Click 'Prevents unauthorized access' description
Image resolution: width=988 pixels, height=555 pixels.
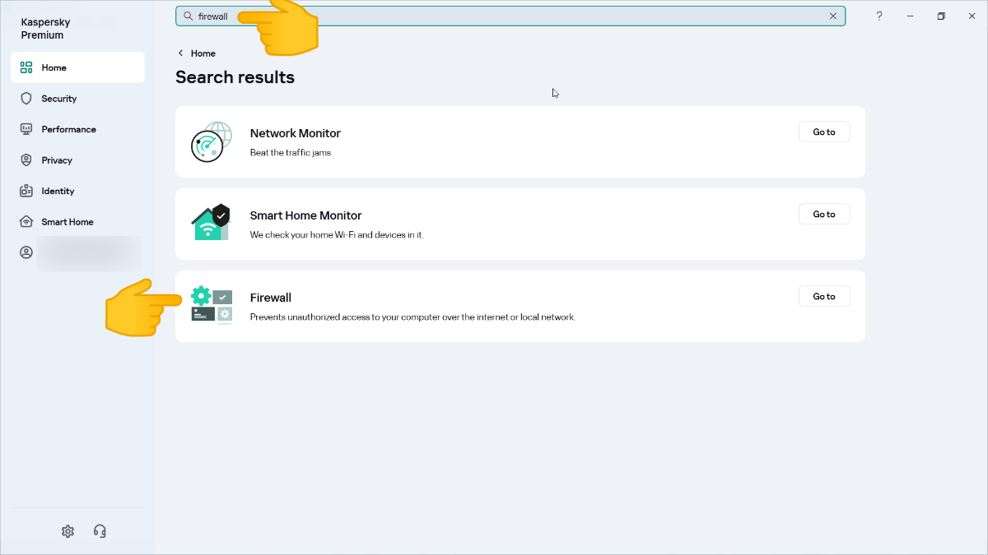(x=412, y=317)
